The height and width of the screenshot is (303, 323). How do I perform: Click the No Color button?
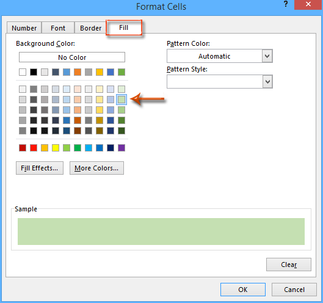[72, 57]
